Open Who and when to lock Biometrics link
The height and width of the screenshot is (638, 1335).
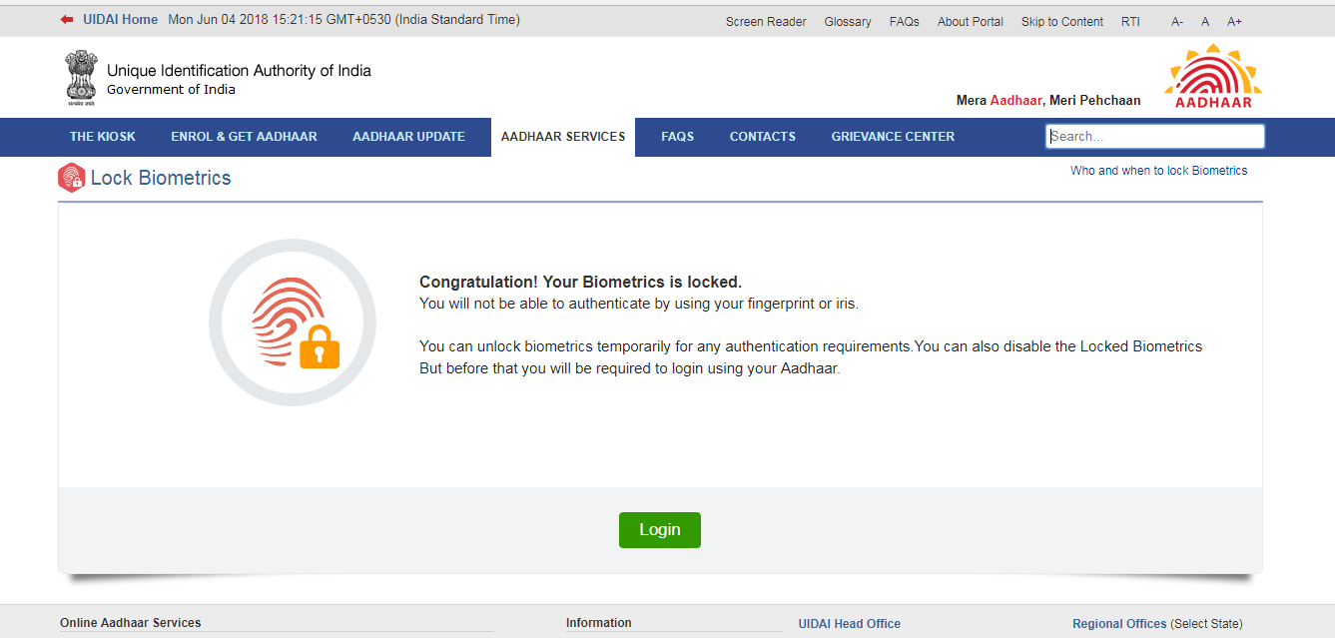[1158, 171]
